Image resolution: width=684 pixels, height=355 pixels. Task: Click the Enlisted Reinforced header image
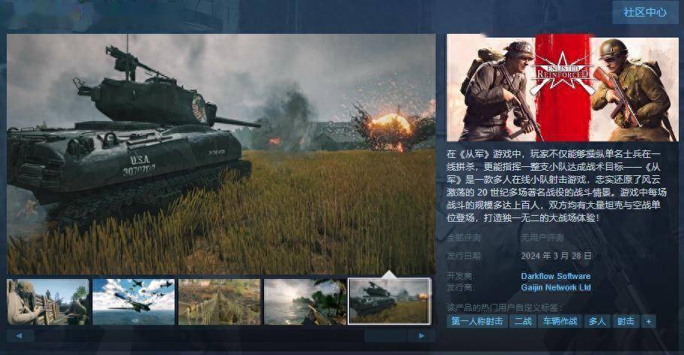point(563,88)
